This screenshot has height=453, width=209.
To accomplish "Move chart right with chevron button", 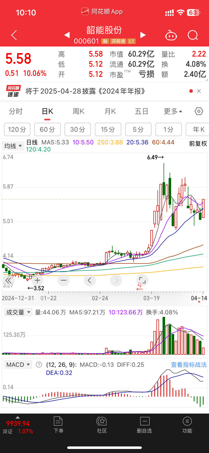I will coord(116,280).
